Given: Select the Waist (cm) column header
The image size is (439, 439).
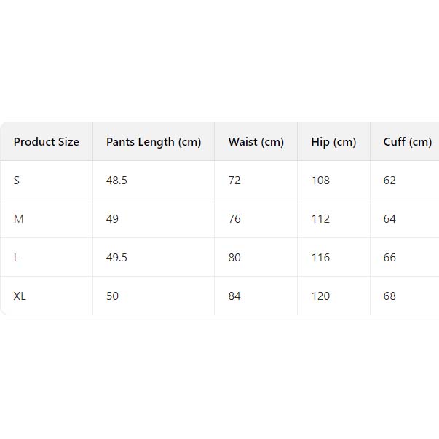Looking at the screenshot, I should pyautogui.click(x=256, y=142).
